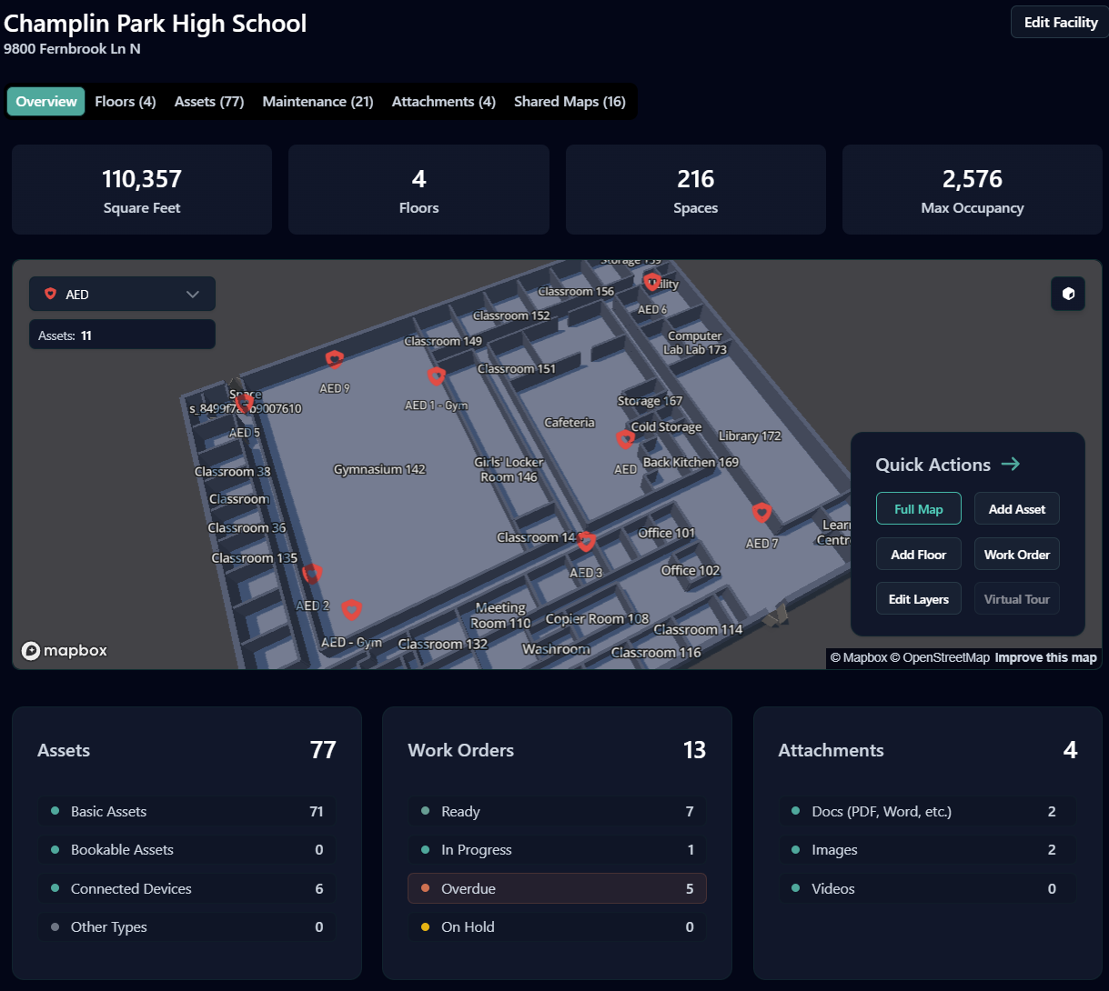Click the Mapbox logo
Image resolution: width=1109 pixels, height=991 pixels.
click(x=65, y=650)
